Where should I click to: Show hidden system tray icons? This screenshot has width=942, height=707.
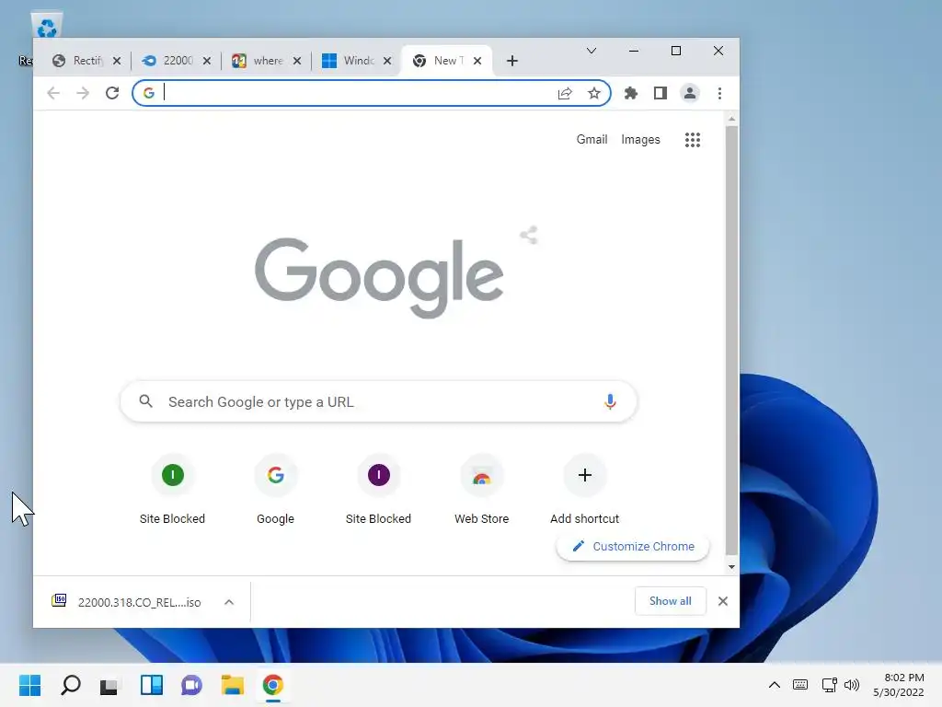pos(775,685)
